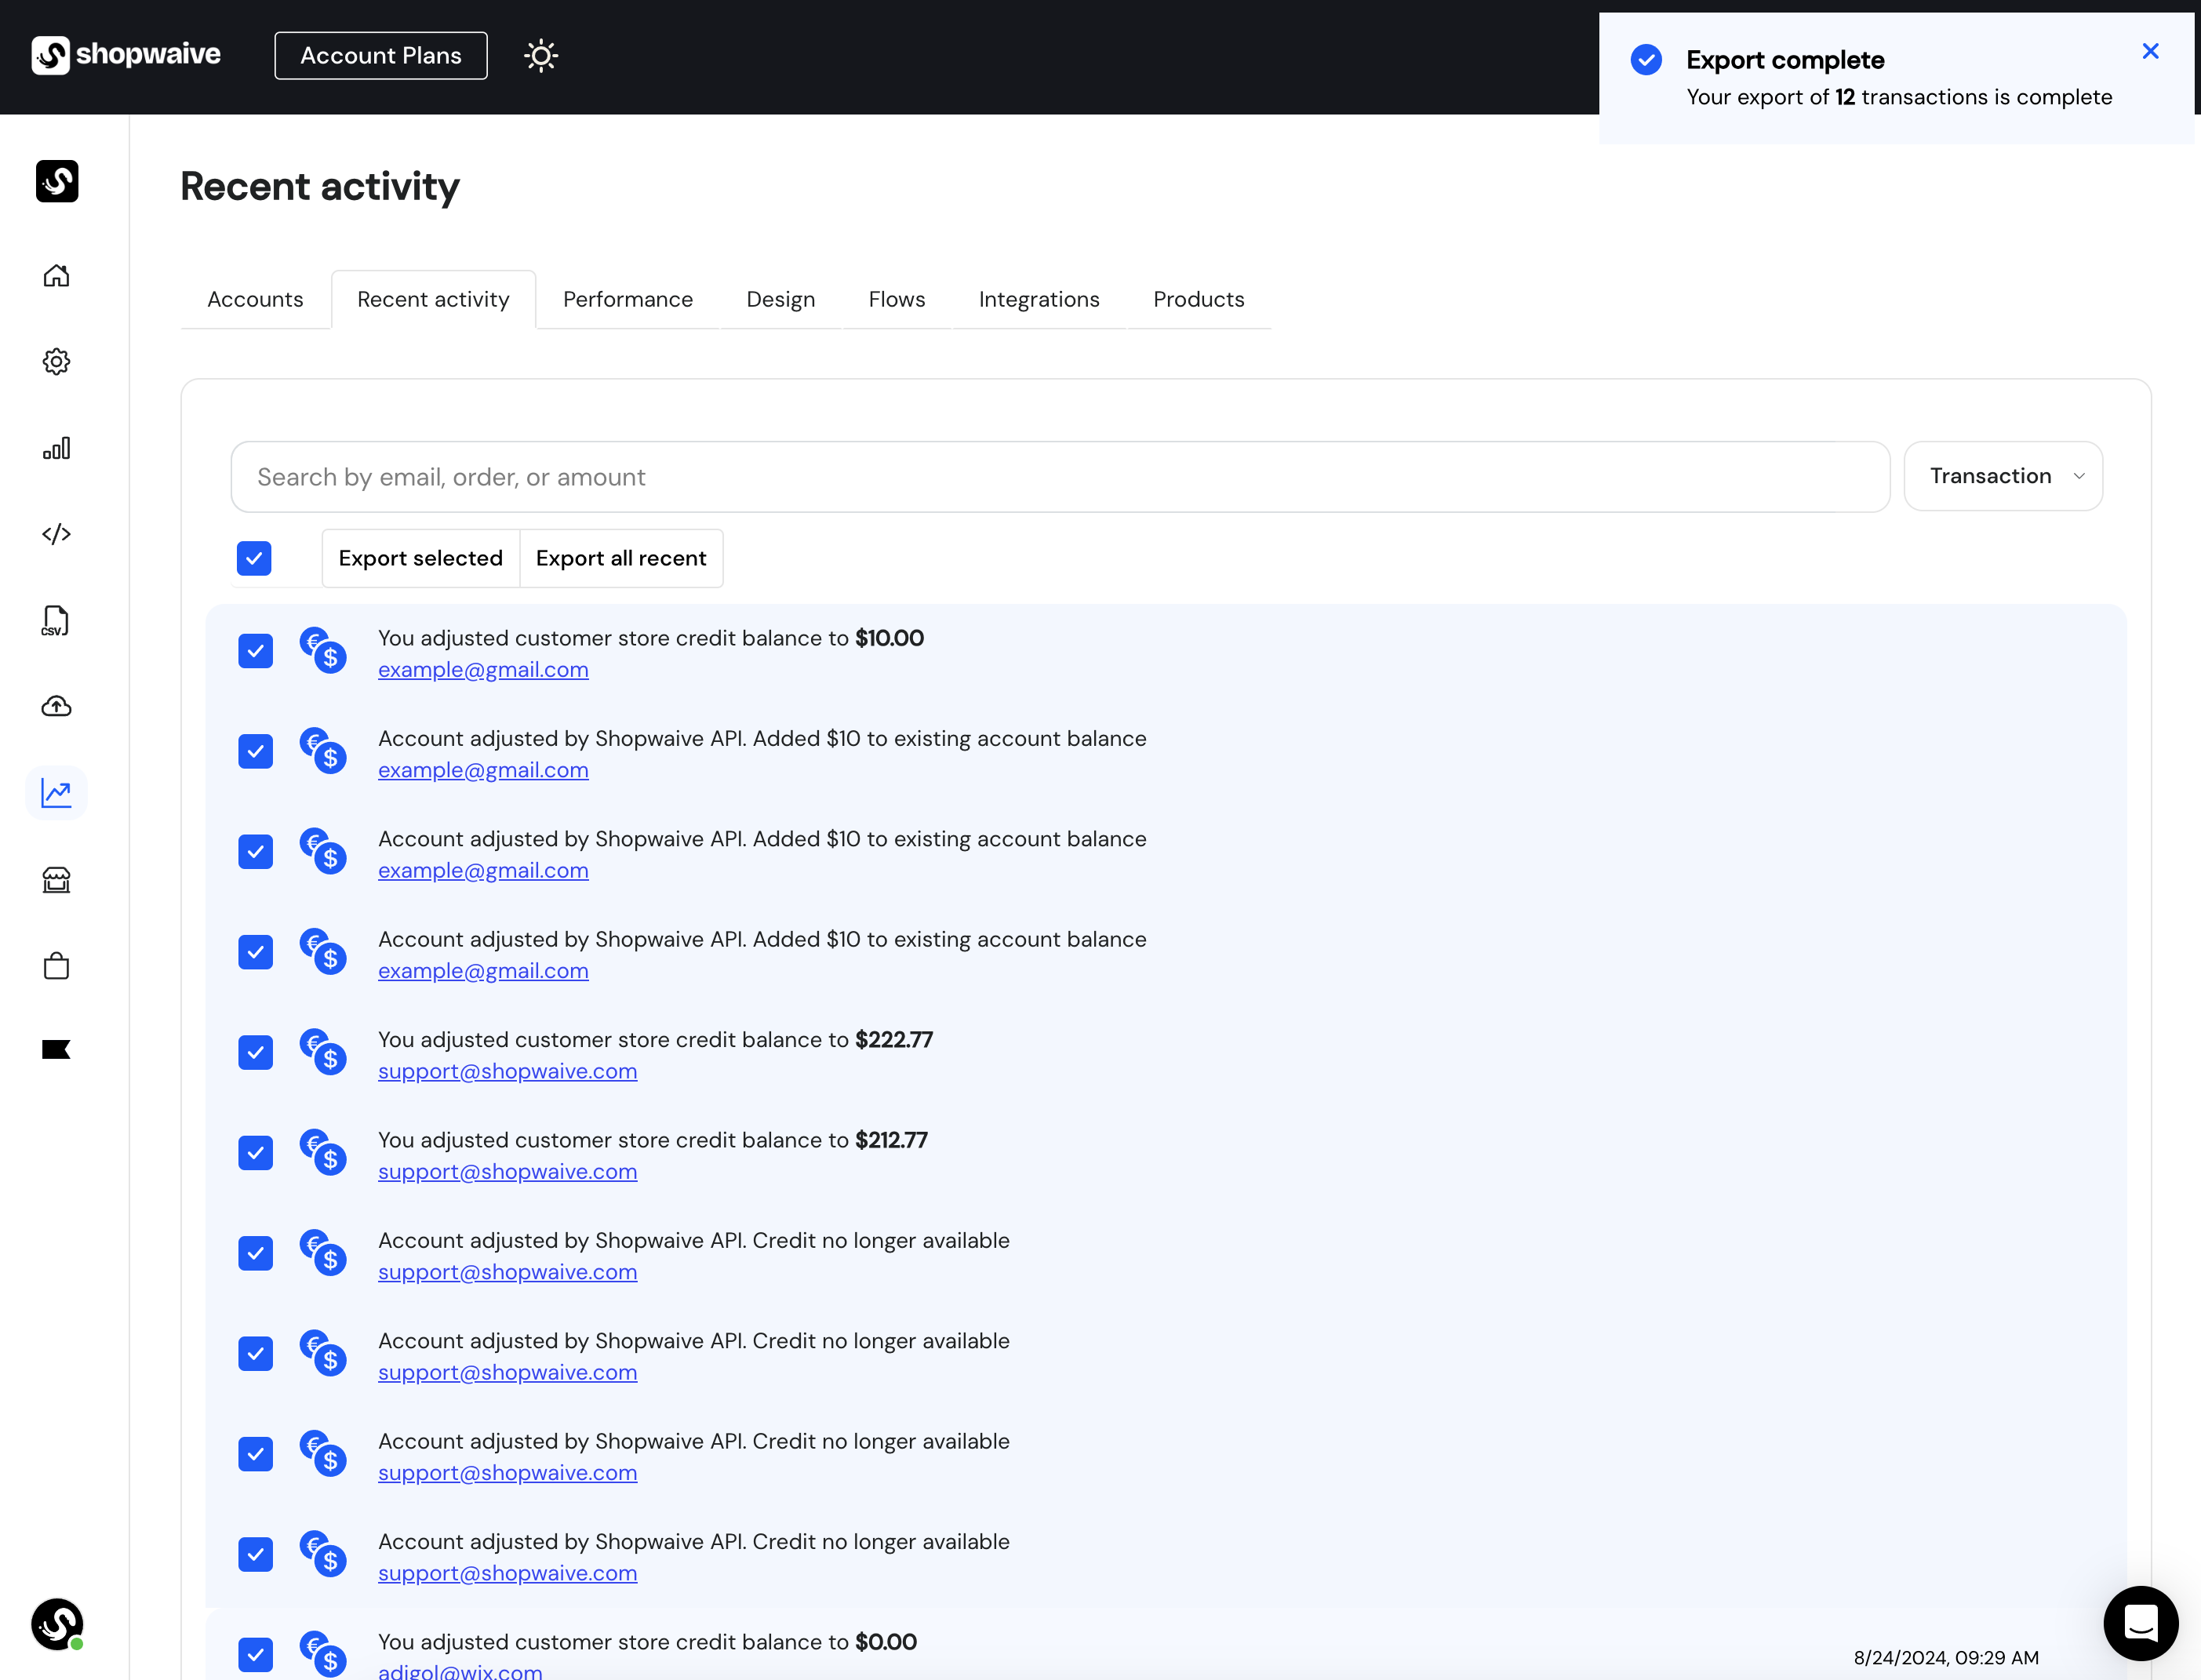Click Export selected button
Screen dimensions: 2201x1680
(420, 559)
